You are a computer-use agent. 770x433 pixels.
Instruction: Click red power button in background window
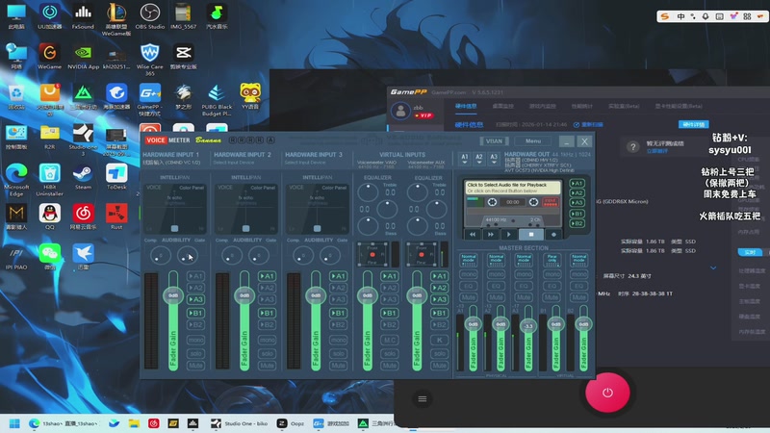coord(607,393)
